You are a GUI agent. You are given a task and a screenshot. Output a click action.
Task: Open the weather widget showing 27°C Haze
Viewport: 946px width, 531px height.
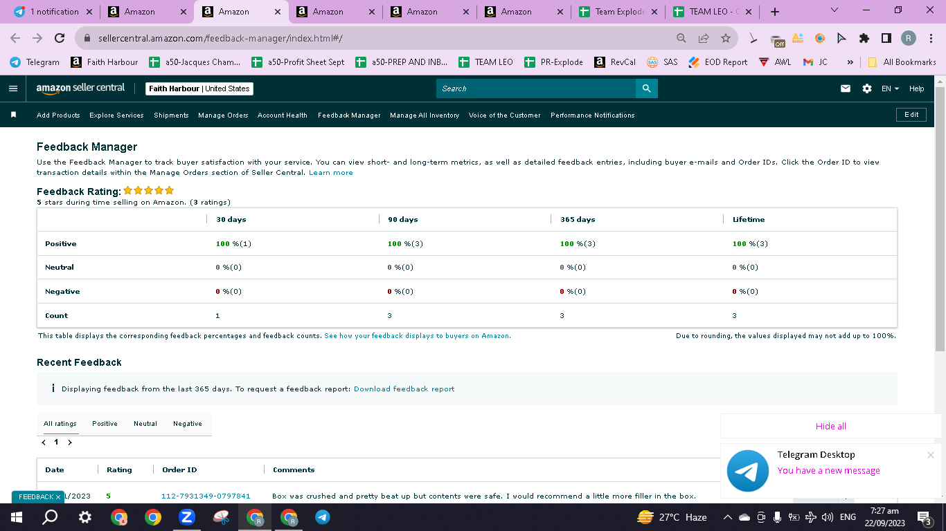click(x=672, y=517)
